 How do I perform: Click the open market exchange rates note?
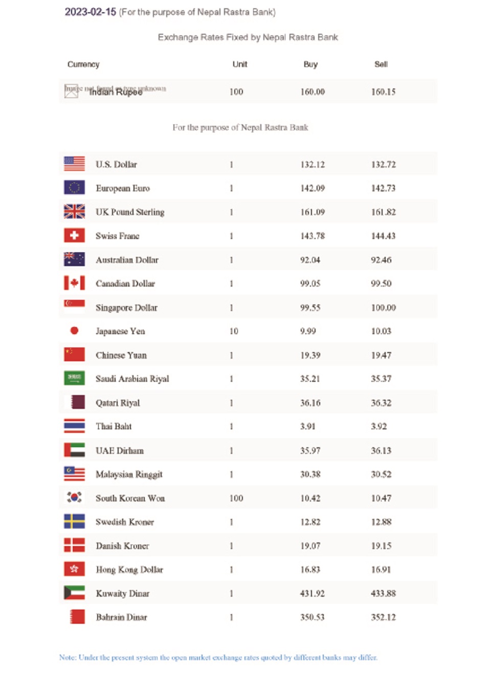click(218, 657)
